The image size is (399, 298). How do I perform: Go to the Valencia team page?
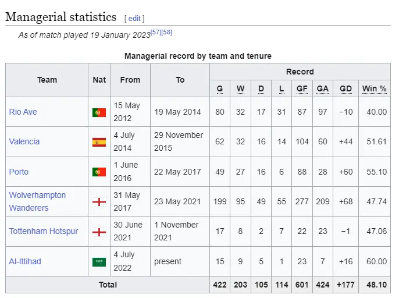tap(24, 141)
